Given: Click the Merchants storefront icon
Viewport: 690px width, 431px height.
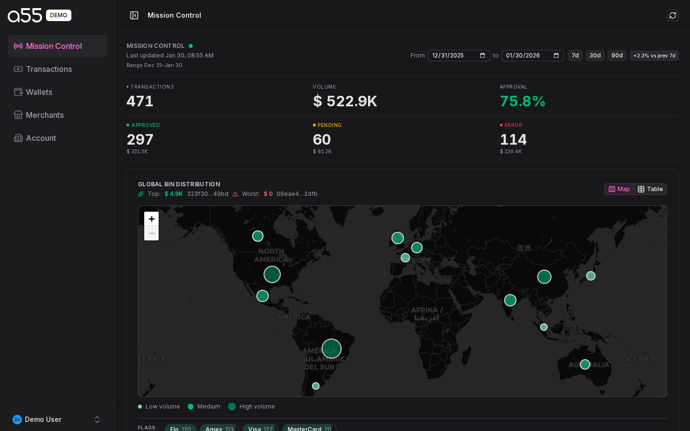Looking at the screenshot, I should pos(18,115).
